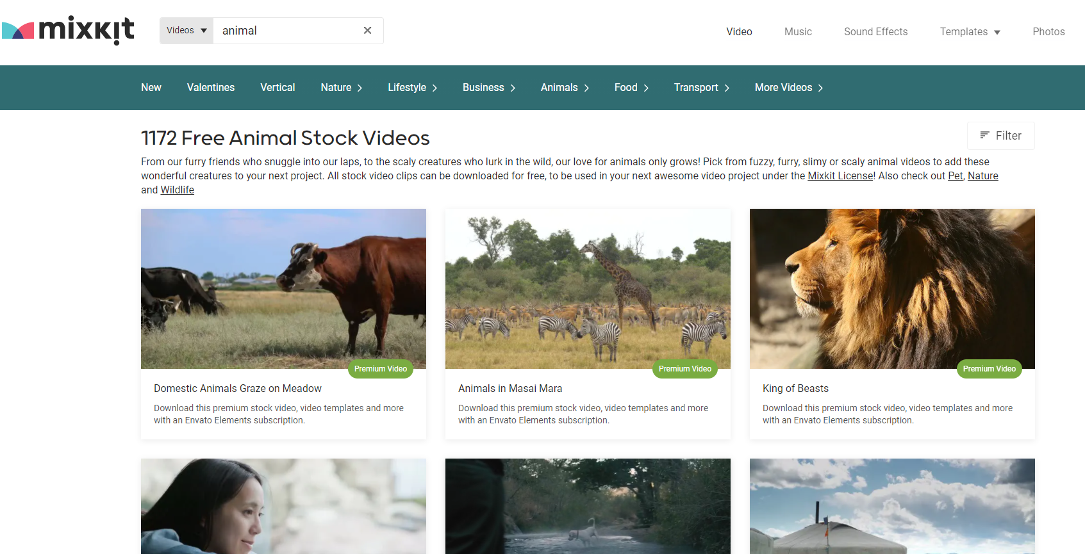This screenshot has width=1085, height=554.
Task: Open the More Videos menu
Action: point(789,88)
